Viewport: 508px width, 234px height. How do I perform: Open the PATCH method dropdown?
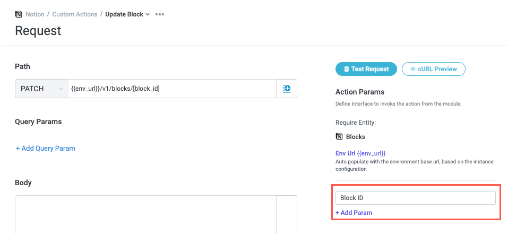click(41, 89)
